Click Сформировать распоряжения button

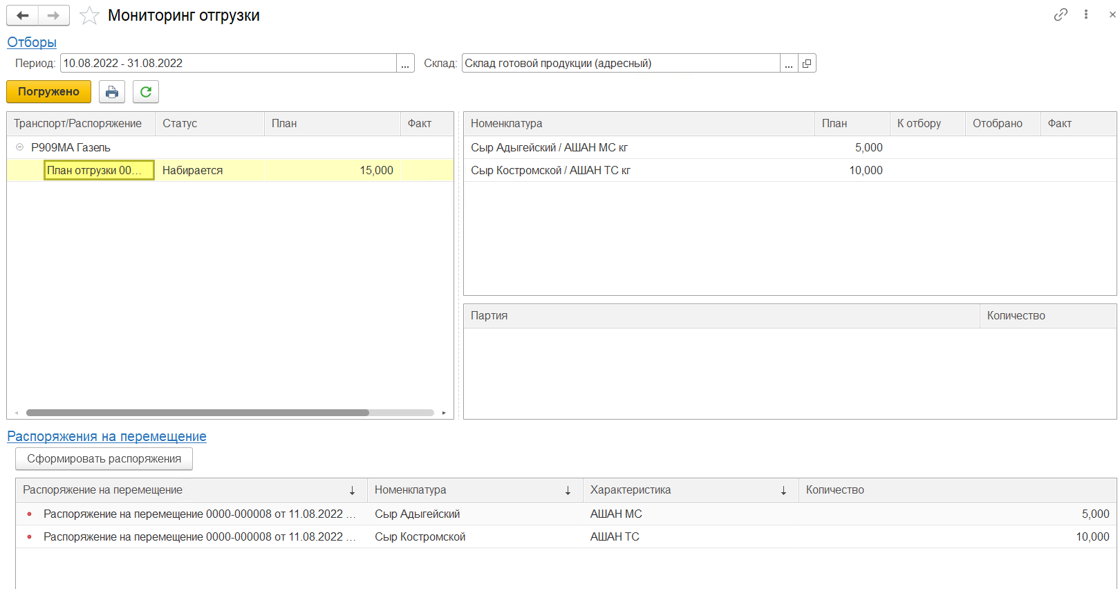pos(104,459)
